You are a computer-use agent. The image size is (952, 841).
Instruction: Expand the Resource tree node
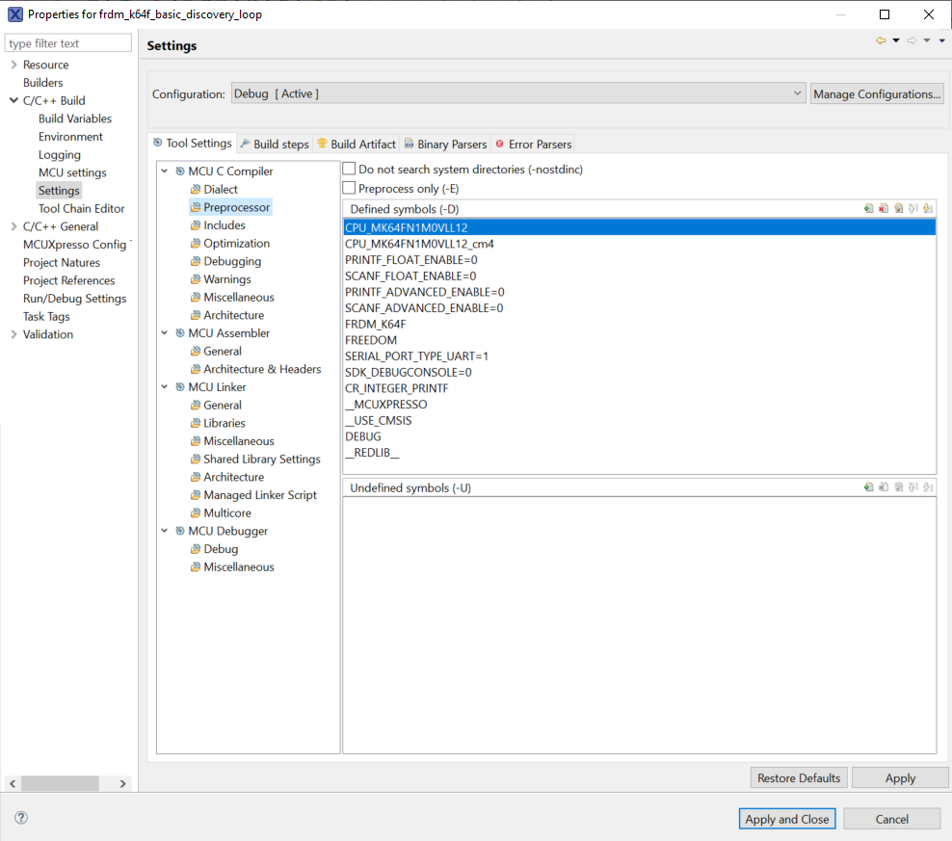pos(13,65)
